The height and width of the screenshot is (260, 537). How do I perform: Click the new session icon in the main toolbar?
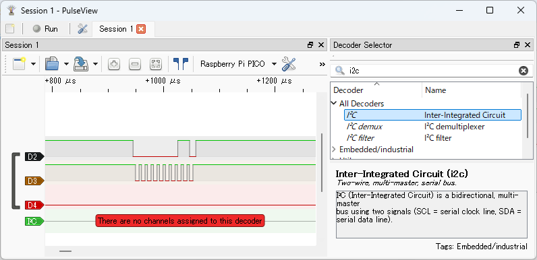[x=10, y=29]
